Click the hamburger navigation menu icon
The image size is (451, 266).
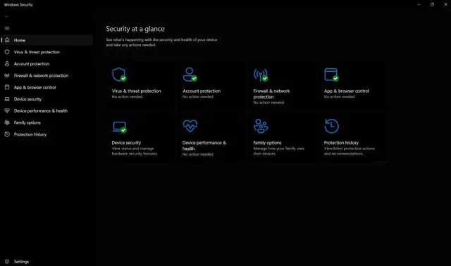[x=7, y=28]
